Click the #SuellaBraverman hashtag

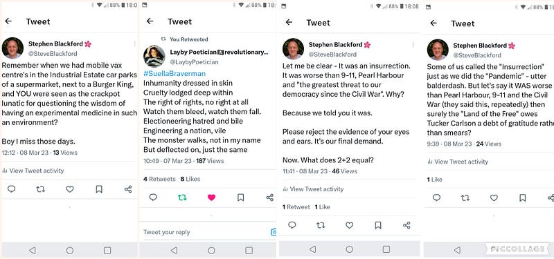[x=175, y=74]
